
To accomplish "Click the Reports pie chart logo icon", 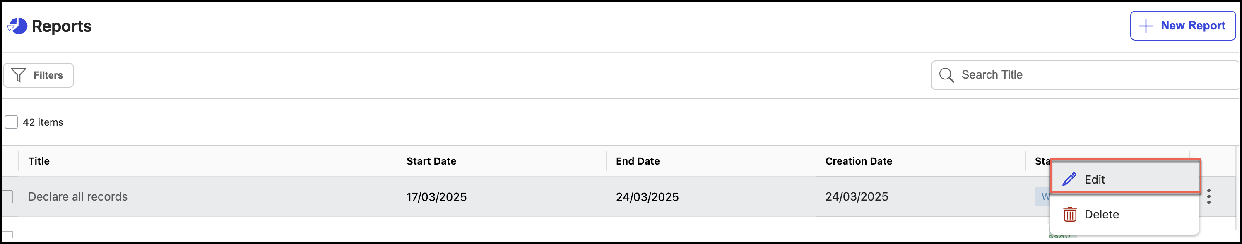I will coord(17,26).
